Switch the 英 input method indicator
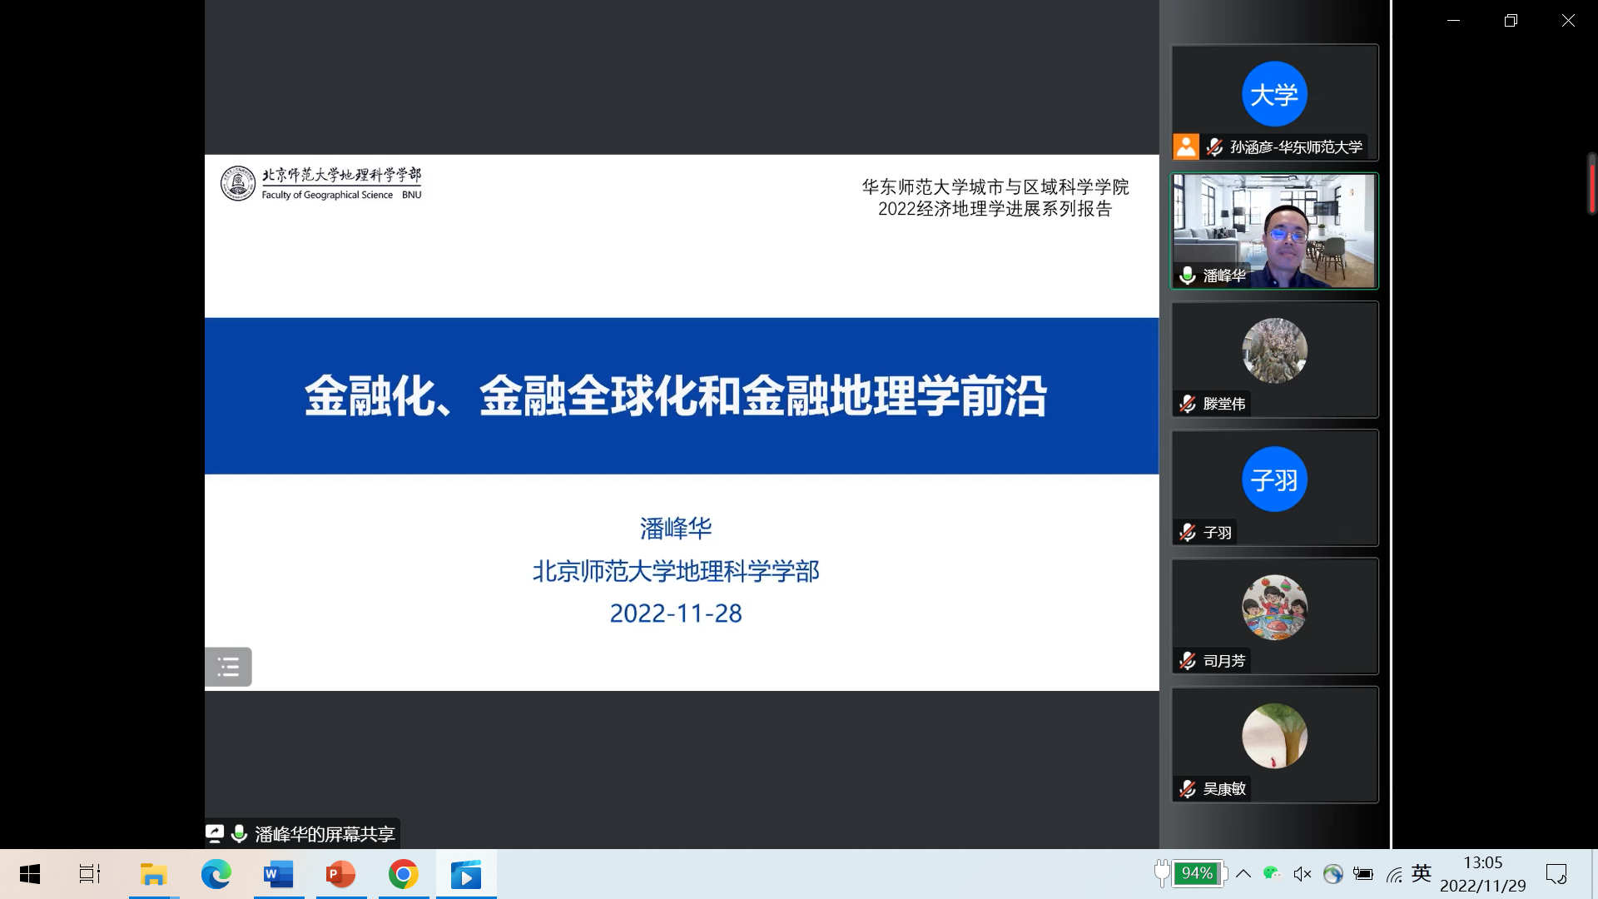Viewport: 1598px width, 899px height. click(1422, 873)
